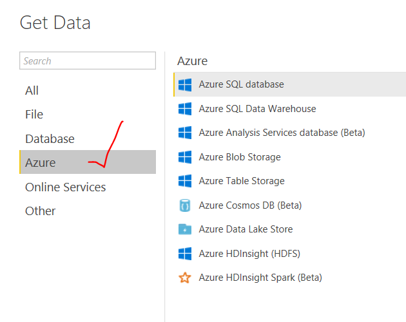This screenshot has width=406, height=322.
Task: Click the Azure Blob Storage icon
Action: [185, 157]
